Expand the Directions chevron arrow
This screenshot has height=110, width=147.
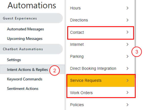pyautogui.click(x=127, y=20)
